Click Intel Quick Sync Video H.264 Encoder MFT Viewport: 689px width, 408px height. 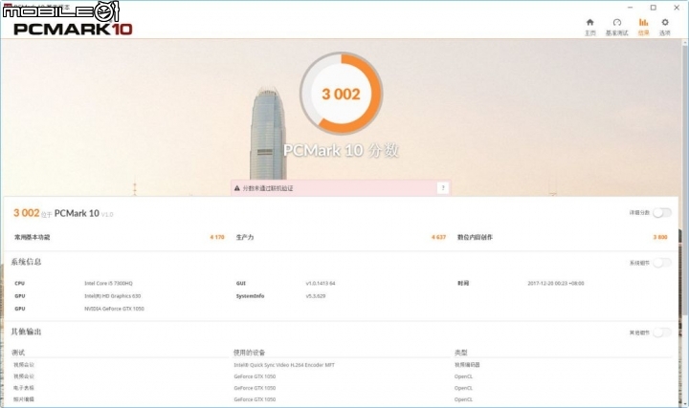[284, 365]
